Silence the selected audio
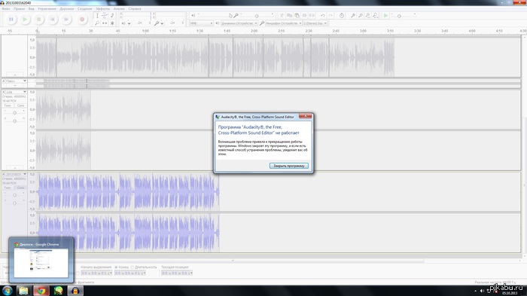527x296 pixels. [312, 16]
